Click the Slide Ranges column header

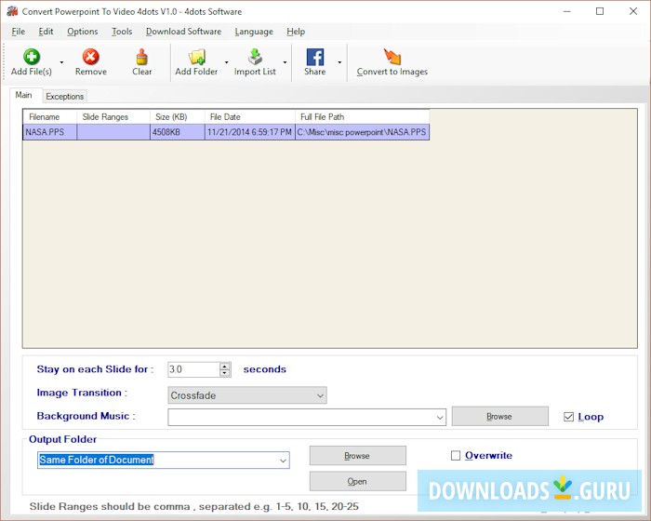113,116
